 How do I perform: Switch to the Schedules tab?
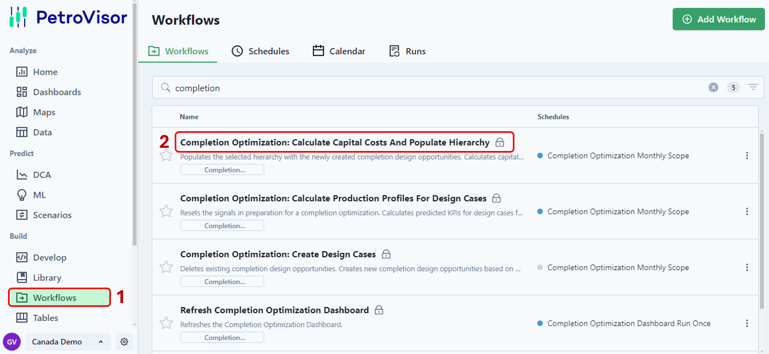coord(260,51)
